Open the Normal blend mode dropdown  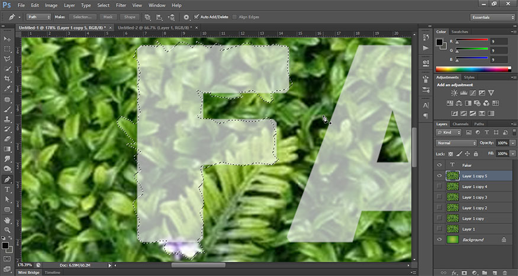tap(456, 143)
